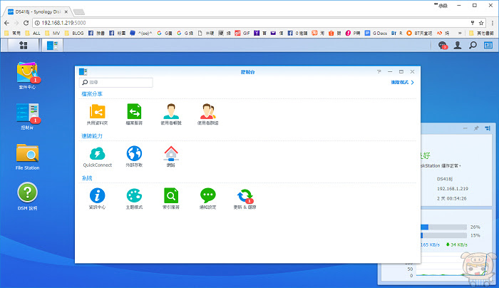Open the BLOG bookmark folder
Viewport: 499px width, 288px height.
(74, 33)
